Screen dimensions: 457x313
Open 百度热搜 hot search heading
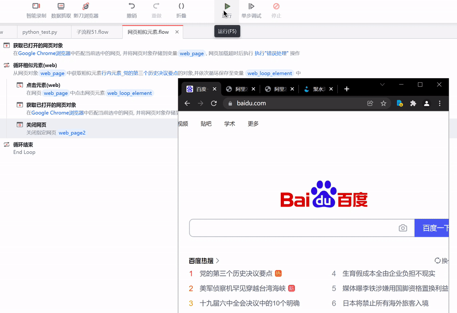pyautogui.click(x=204, y=260)
